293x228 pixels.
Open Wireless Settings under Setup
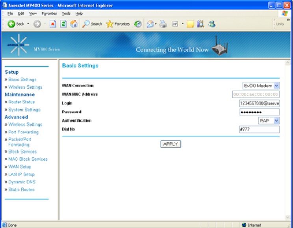(25, 87)
